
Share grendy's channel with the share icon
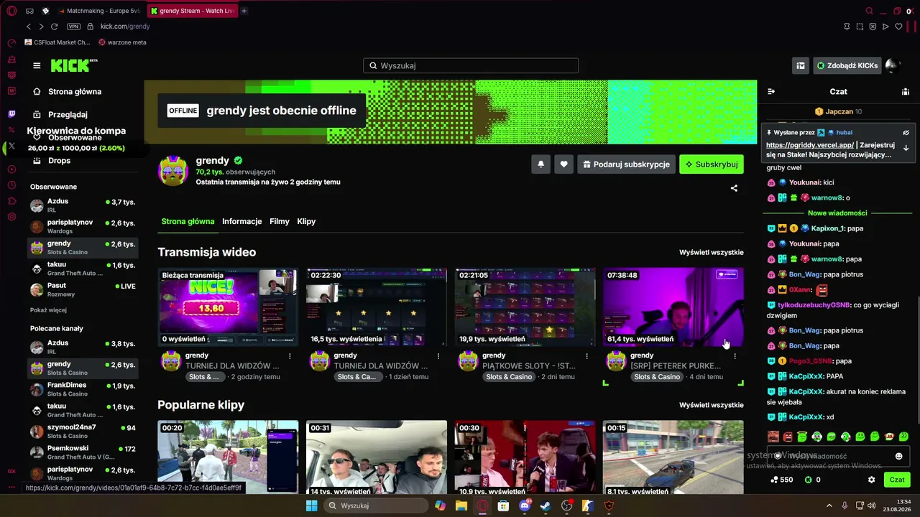(x=734, y=188)
